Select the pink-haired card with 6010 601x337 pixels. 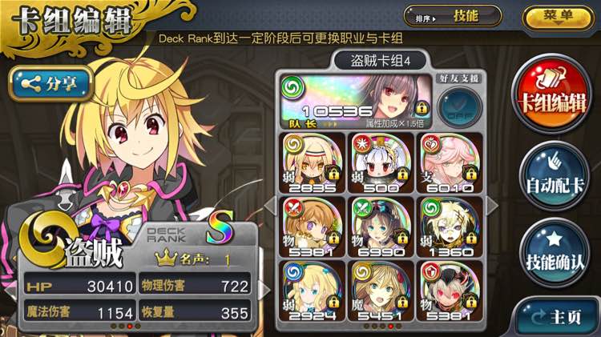tap(450, 162)
